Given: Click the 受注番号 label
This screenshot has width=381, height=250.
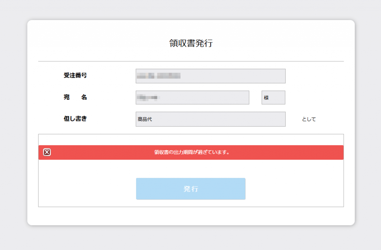Looking at the screenshot, I should [x=75, y=76].
